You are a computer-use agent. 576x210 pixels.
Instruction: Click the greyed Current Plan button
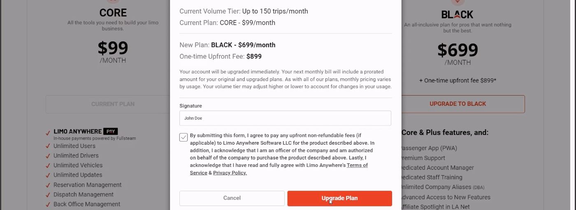(x=113, y=104)
